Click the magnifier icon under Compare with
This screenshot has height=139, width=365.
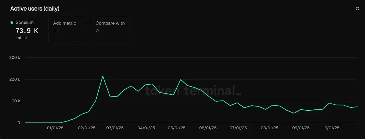click(x=98, y=31)
